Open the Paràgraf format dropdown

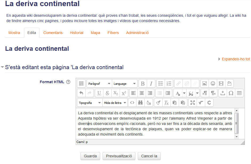(99, 83)
